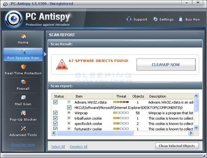
Task: Click the Settings gear icon
Action: 155,19
